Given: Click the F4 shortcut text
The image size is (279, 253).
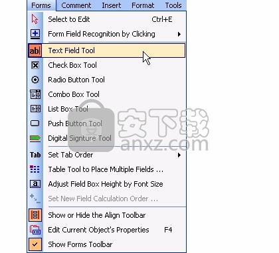Looking at the screenshot, I should [168, 230].
